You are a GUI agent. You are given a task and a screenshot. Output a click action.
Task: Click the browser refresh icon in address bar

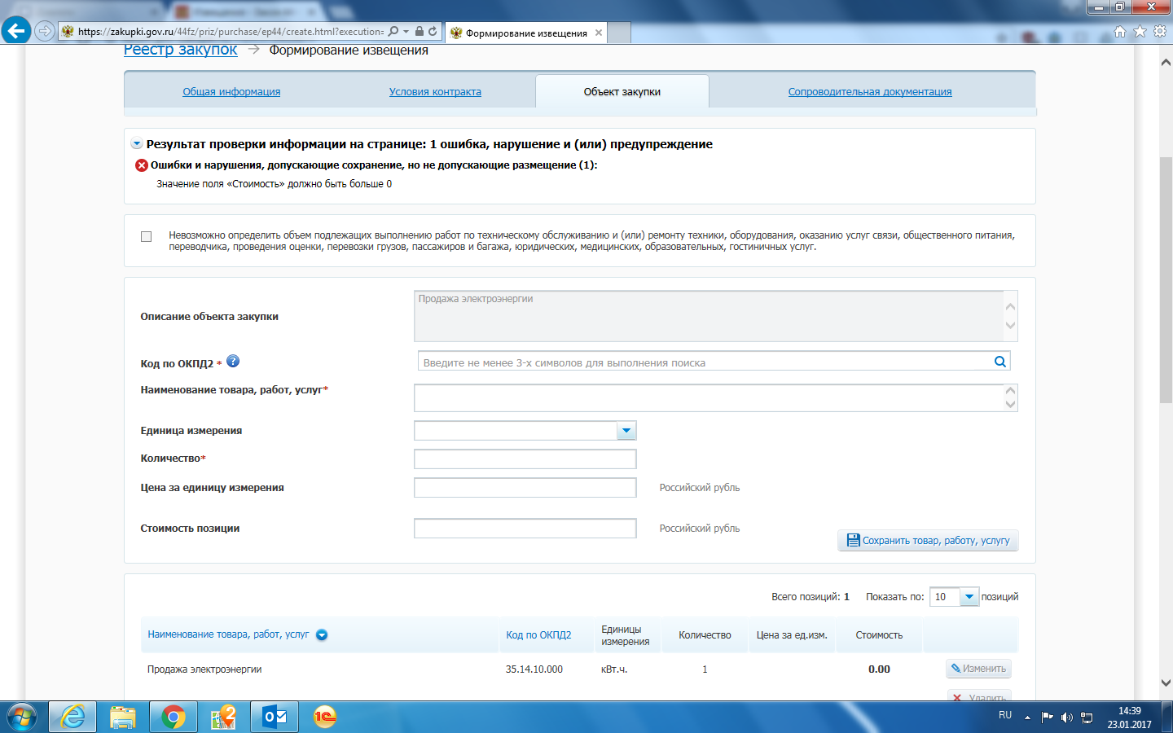tap(433, 31)
